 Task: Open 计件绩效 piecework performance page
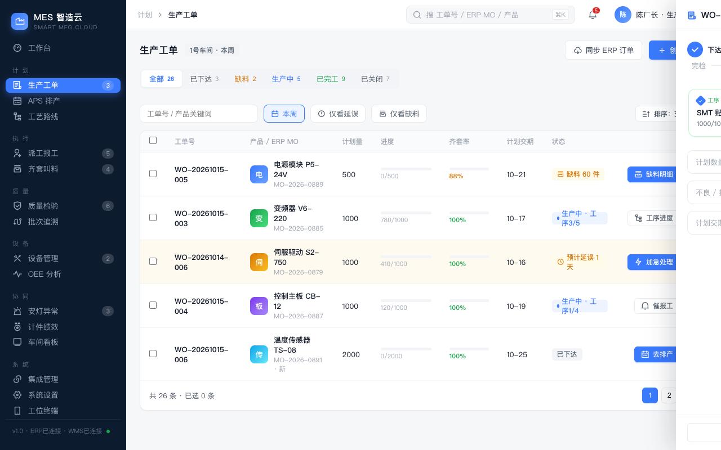point(63,327)
